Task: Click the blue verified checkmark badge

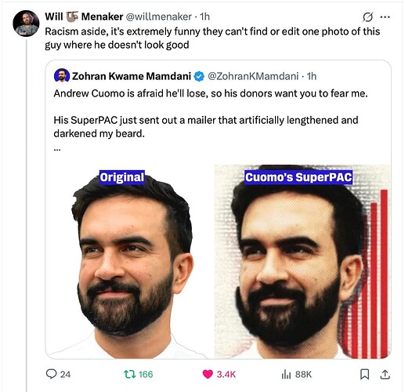Action: tap(199, 76)
